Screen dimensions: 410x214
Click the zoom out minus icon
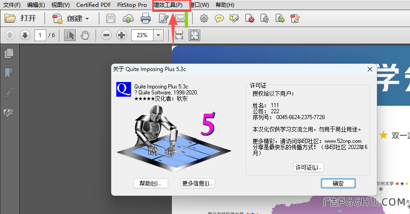click(107, 35)
